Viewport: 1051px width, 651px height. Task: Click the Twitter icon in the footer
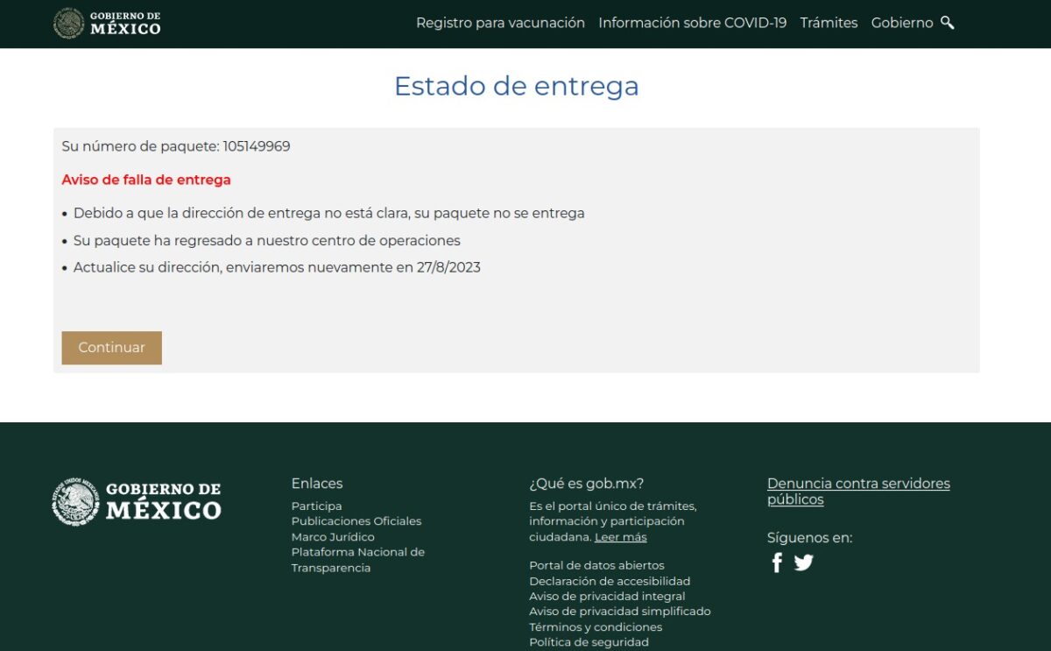coord(803,563)
